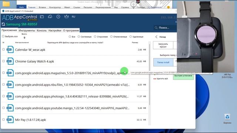Open the help question-mark icon
The image size is (237, 133).
point(58,17)
